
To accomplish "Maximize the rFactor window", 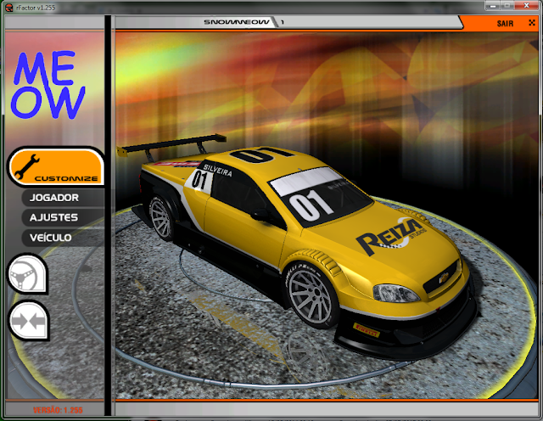I will point(507,6).
